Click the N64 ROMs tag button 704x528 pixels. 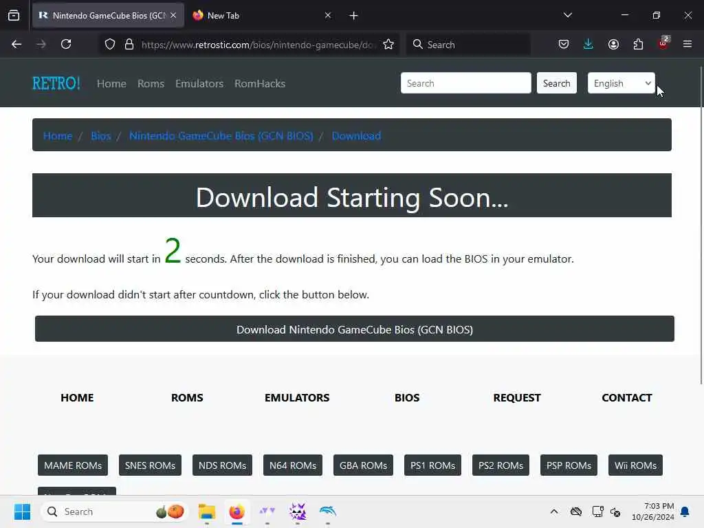click(x=293, y=465)
